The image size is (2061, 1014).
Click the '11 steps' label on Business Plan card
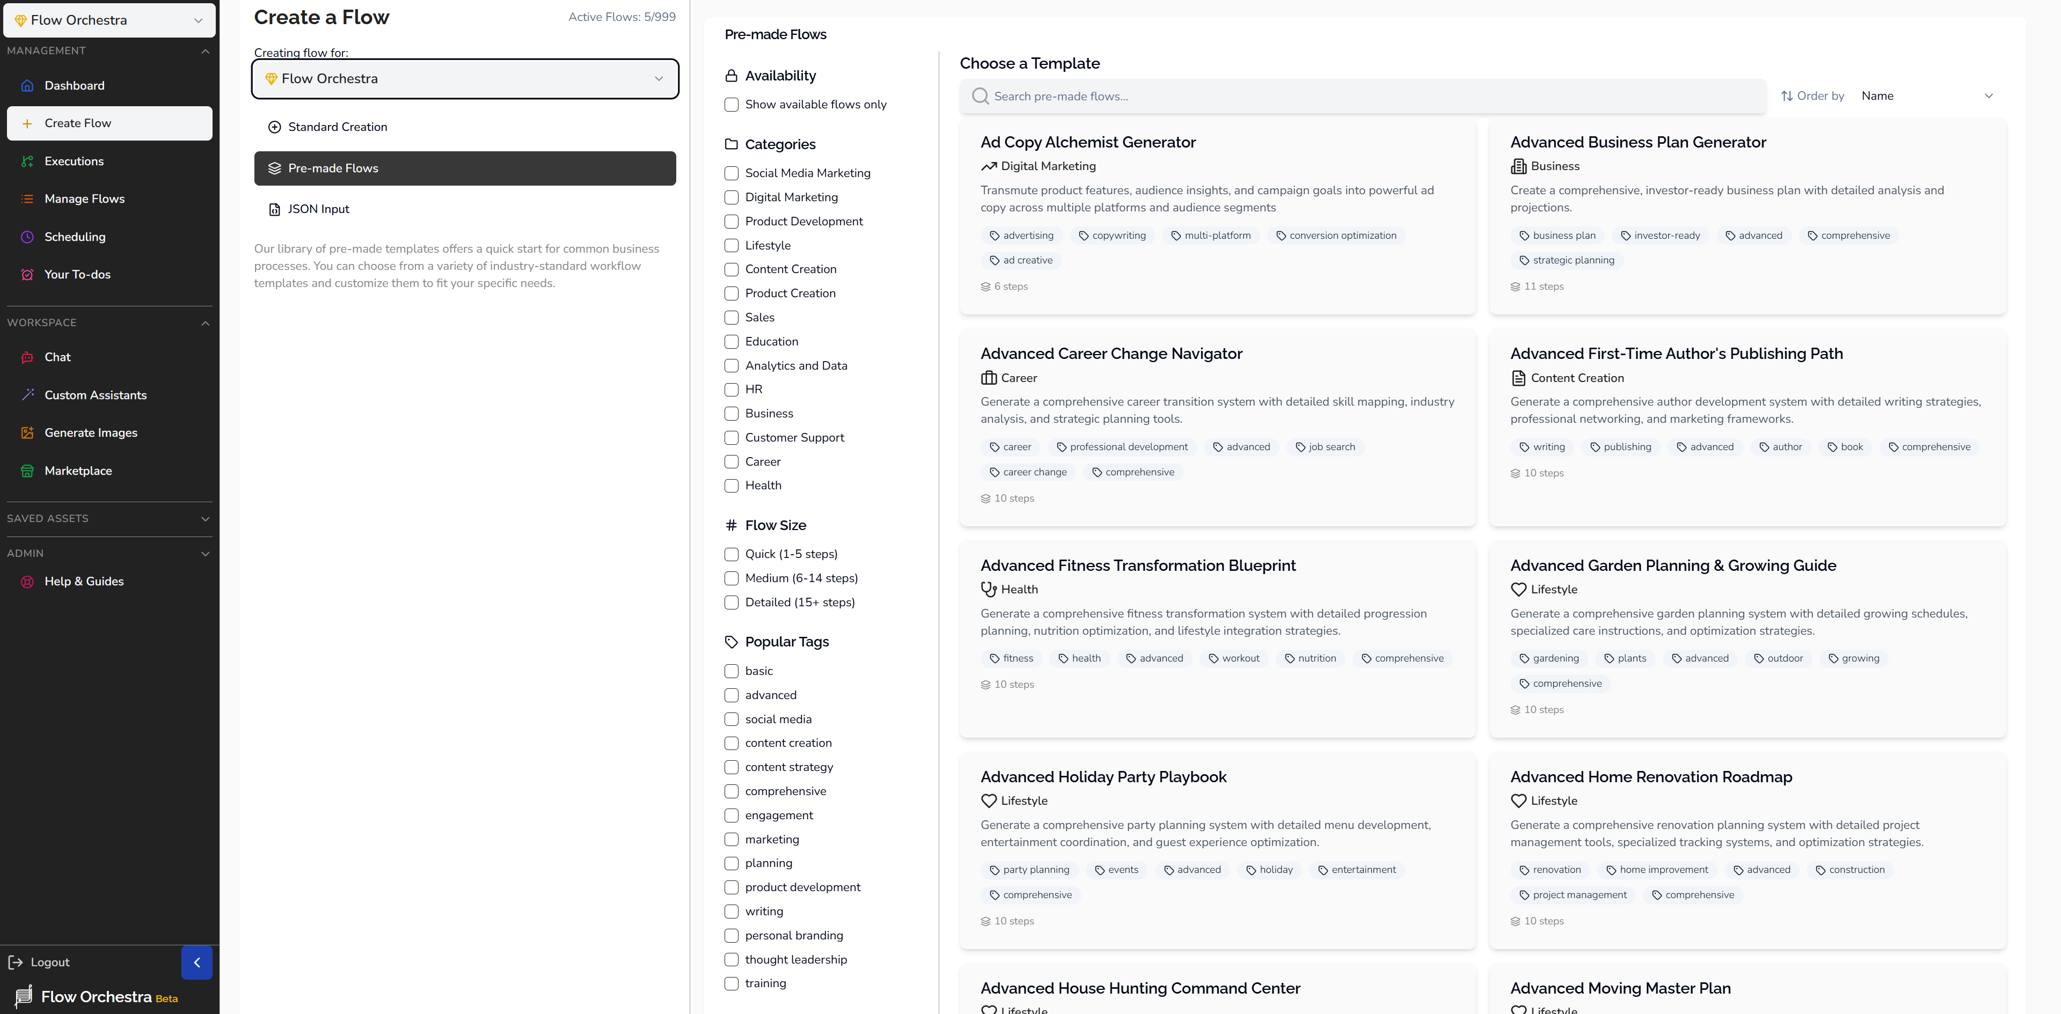click(x=1536, y=286)
